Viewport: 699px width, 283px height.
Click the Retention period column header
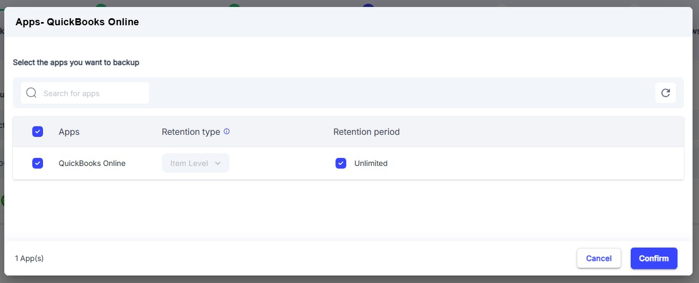pos(366,132)
